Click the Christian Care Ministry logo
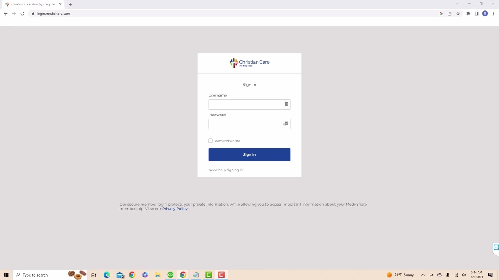Viewport: 499px width, 280px height. coord(249,63)
